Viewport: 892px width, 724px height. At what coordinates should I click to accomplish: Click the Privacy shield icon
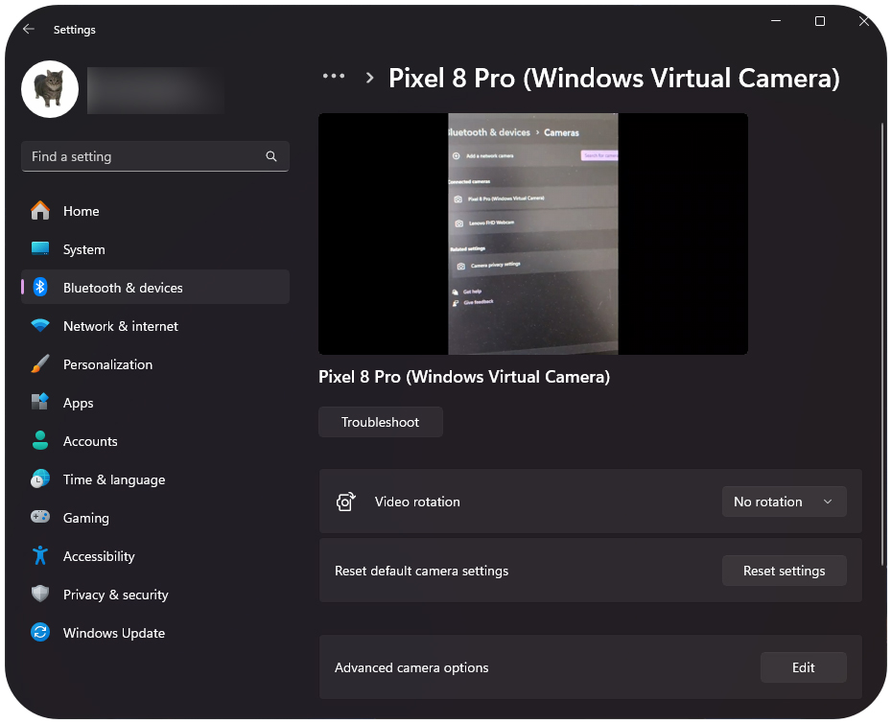(x=40, y=594)
